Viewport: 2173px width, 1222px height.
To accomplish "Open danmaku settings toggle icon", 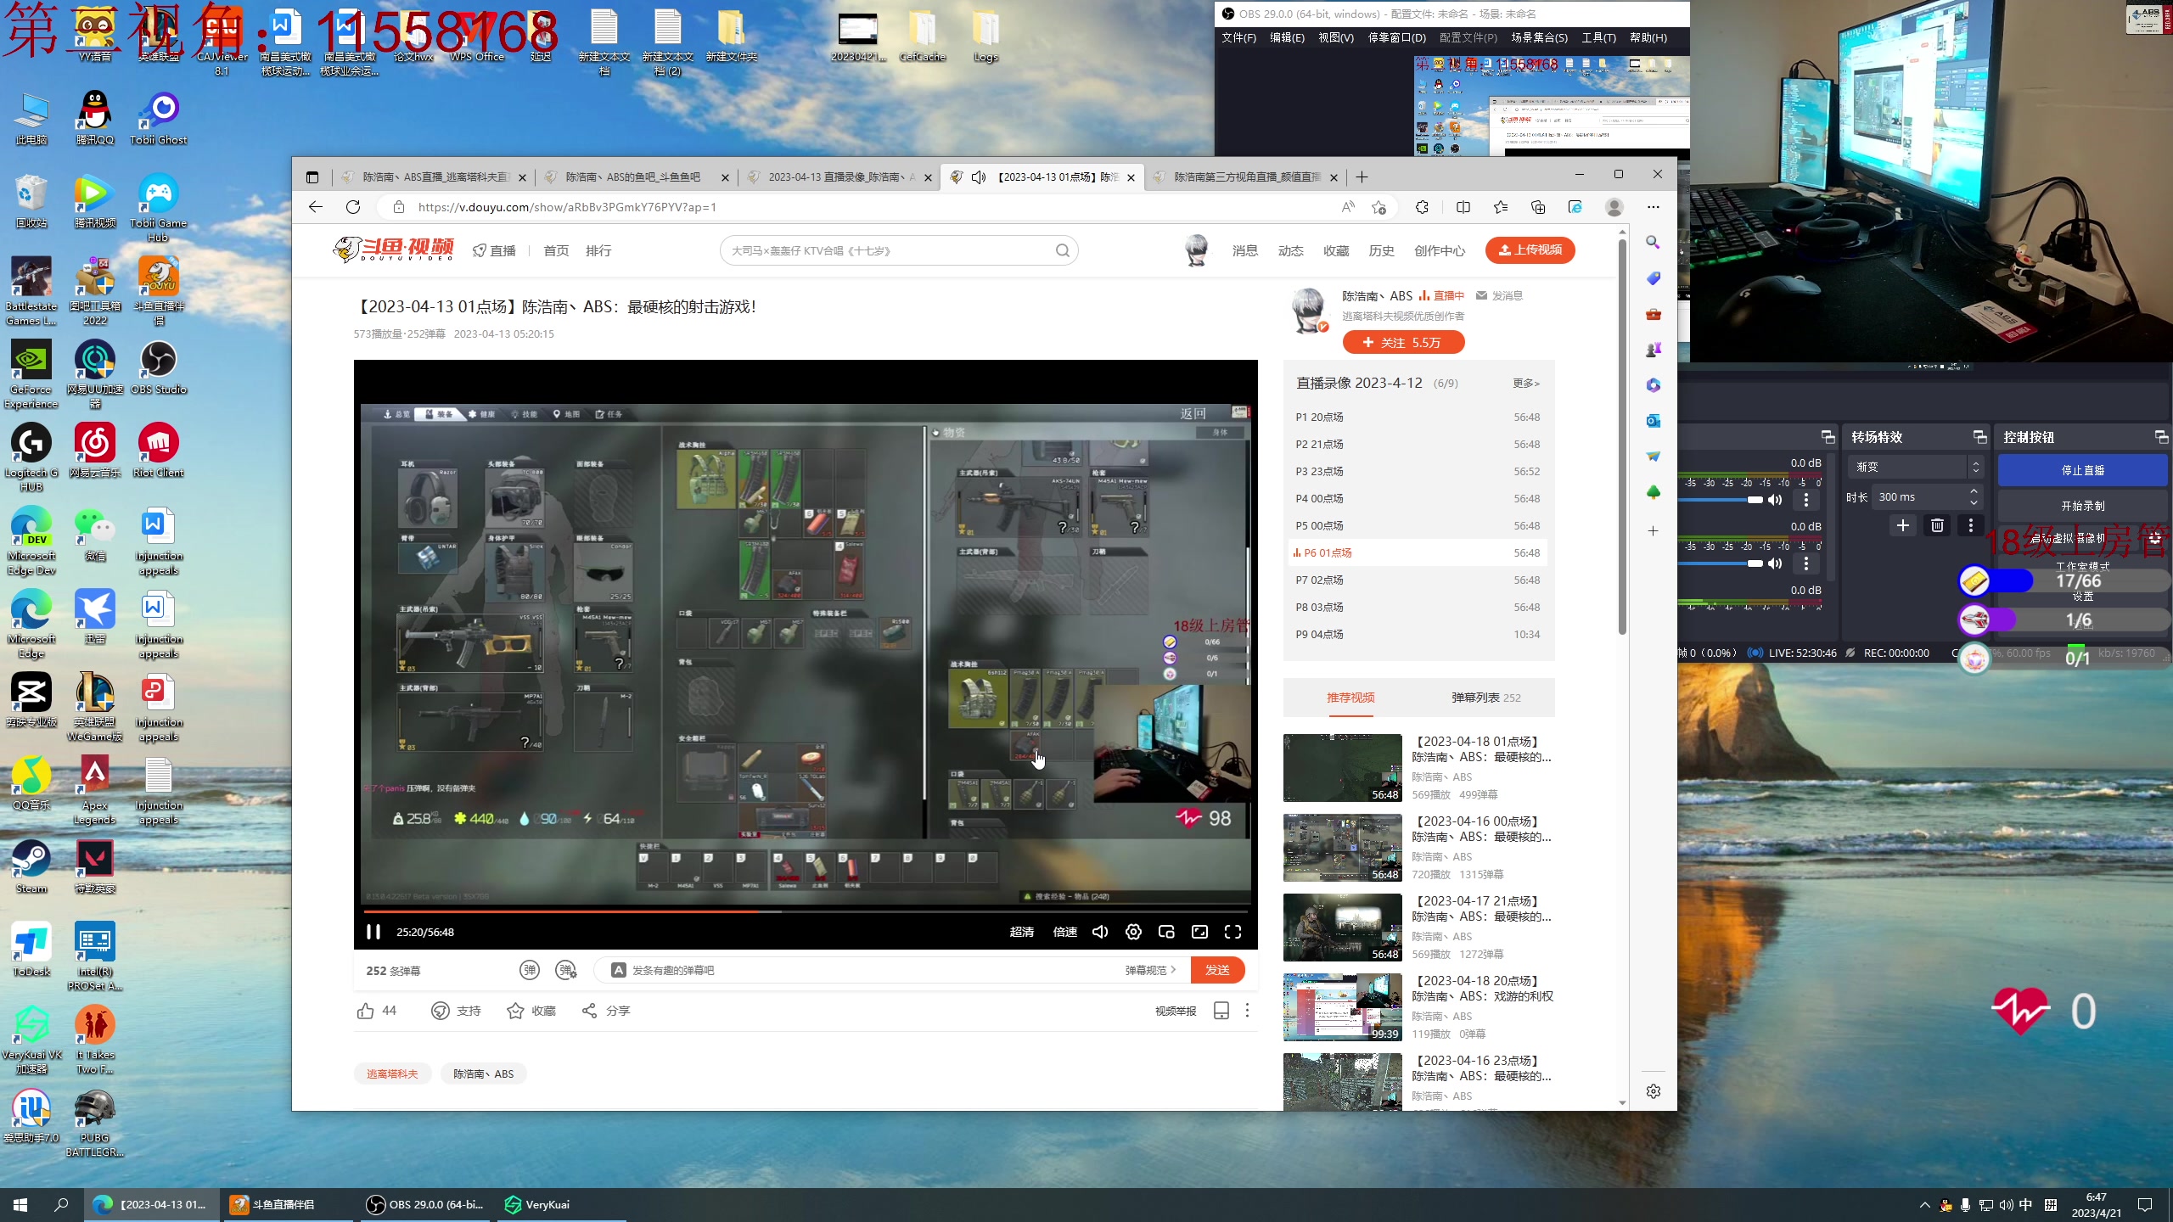I will pyautogui.click(x=566, y=970).
